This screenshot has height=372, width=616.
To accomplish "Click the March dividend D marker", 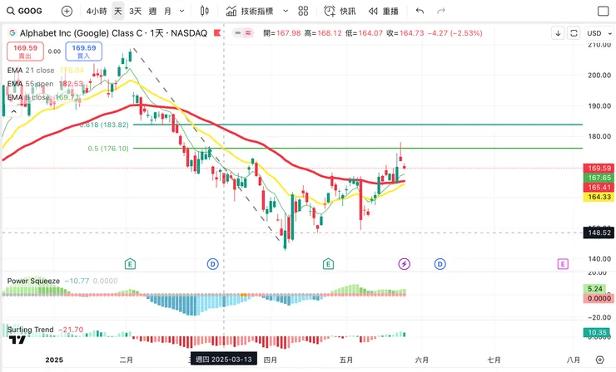I will pyautogui.click(x=212, y=264).
